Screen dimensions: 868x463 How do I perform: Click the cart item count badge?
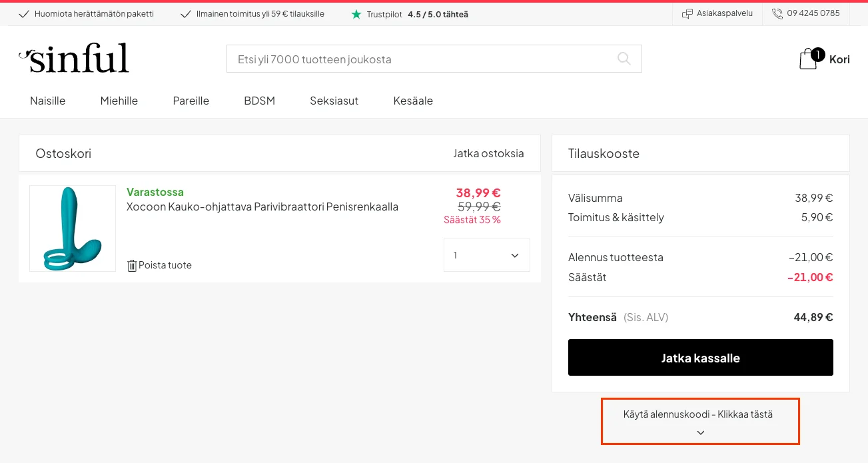pyautogui.click(x=818, y=55)
